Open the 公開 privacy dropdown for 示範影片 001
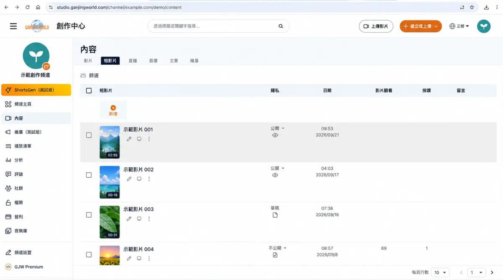The width and height of the screenshot is (503, 280). tap(277, 128)
